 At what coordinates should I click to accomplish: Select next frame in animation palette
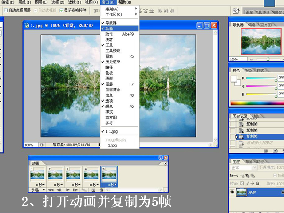coord(75,190)
